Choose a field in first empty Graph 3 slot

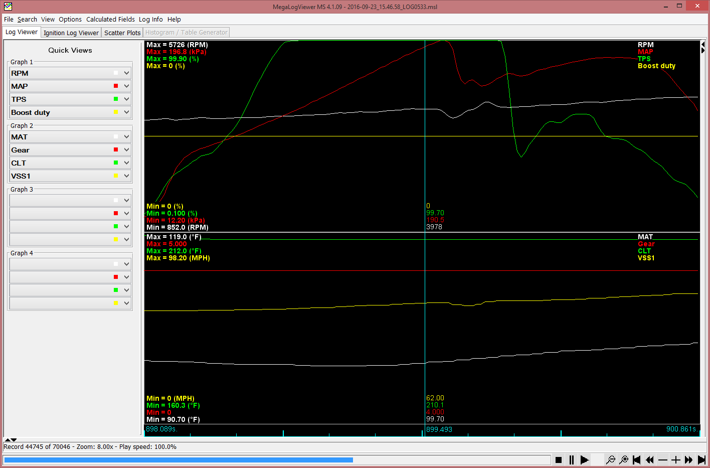coord(126,201)
